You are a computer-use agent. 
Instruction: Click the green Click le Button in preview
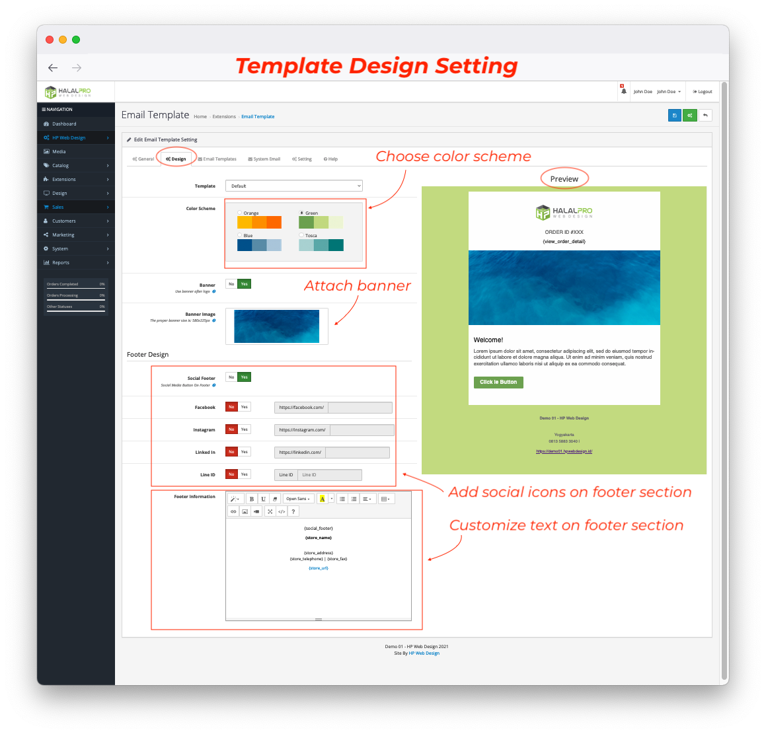(x=498, y=382)
